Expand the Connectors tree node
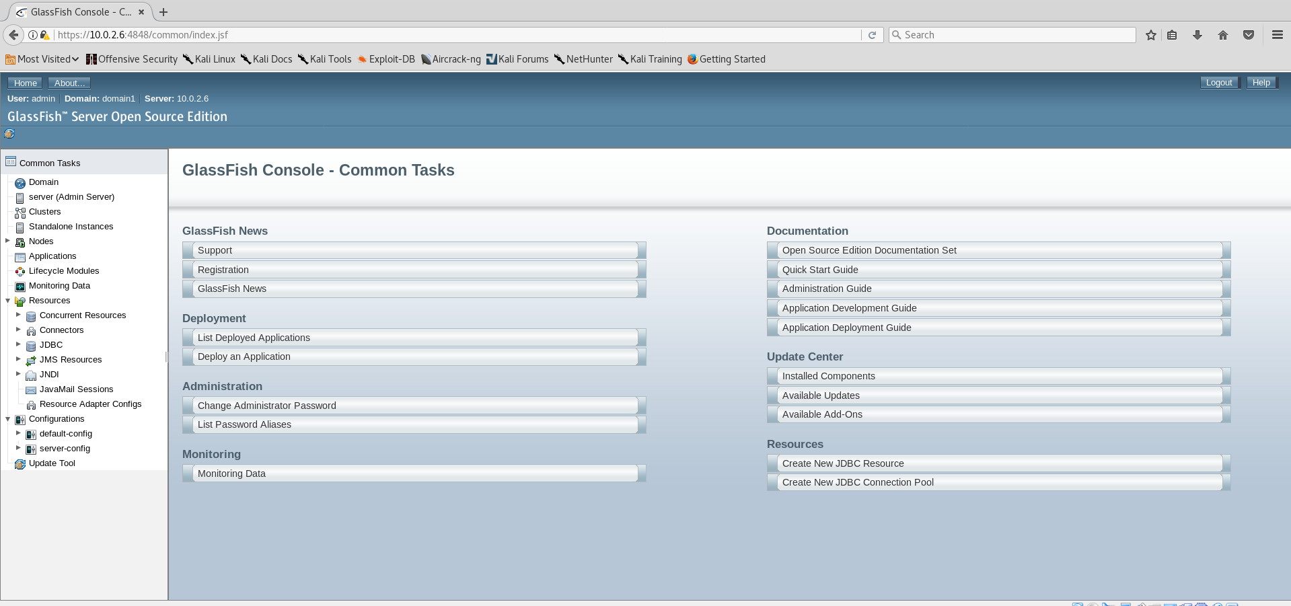This screenshot has height=606, width=1291. 18,330
